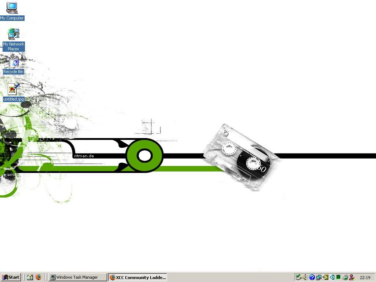Click the teal audio manager tray icon
Image resolution: width=376 pixels, height=282 pixels.
click(332, 277)
